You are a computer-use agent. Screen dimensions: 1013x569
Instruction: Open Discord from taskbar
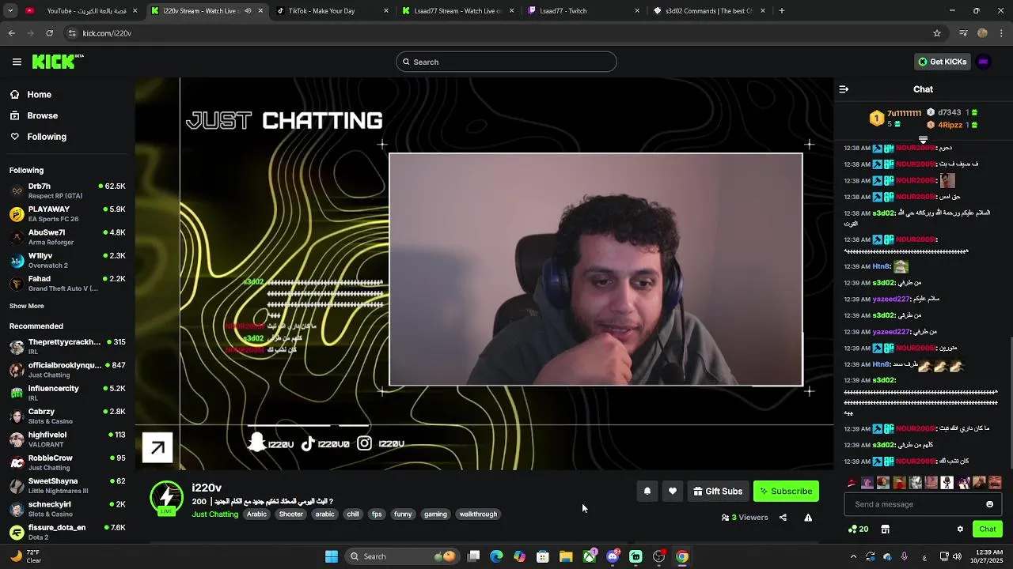click(613, 556)
